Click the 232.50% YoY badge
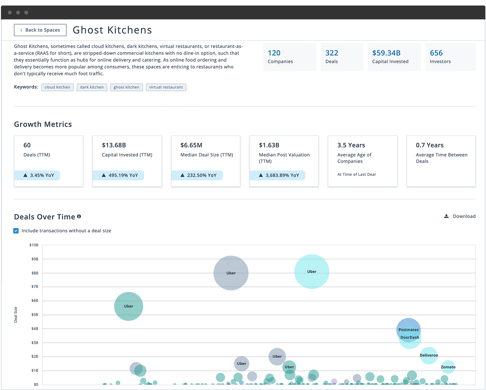Viewport: 486px width, 390px height. (x=197, y=175)
